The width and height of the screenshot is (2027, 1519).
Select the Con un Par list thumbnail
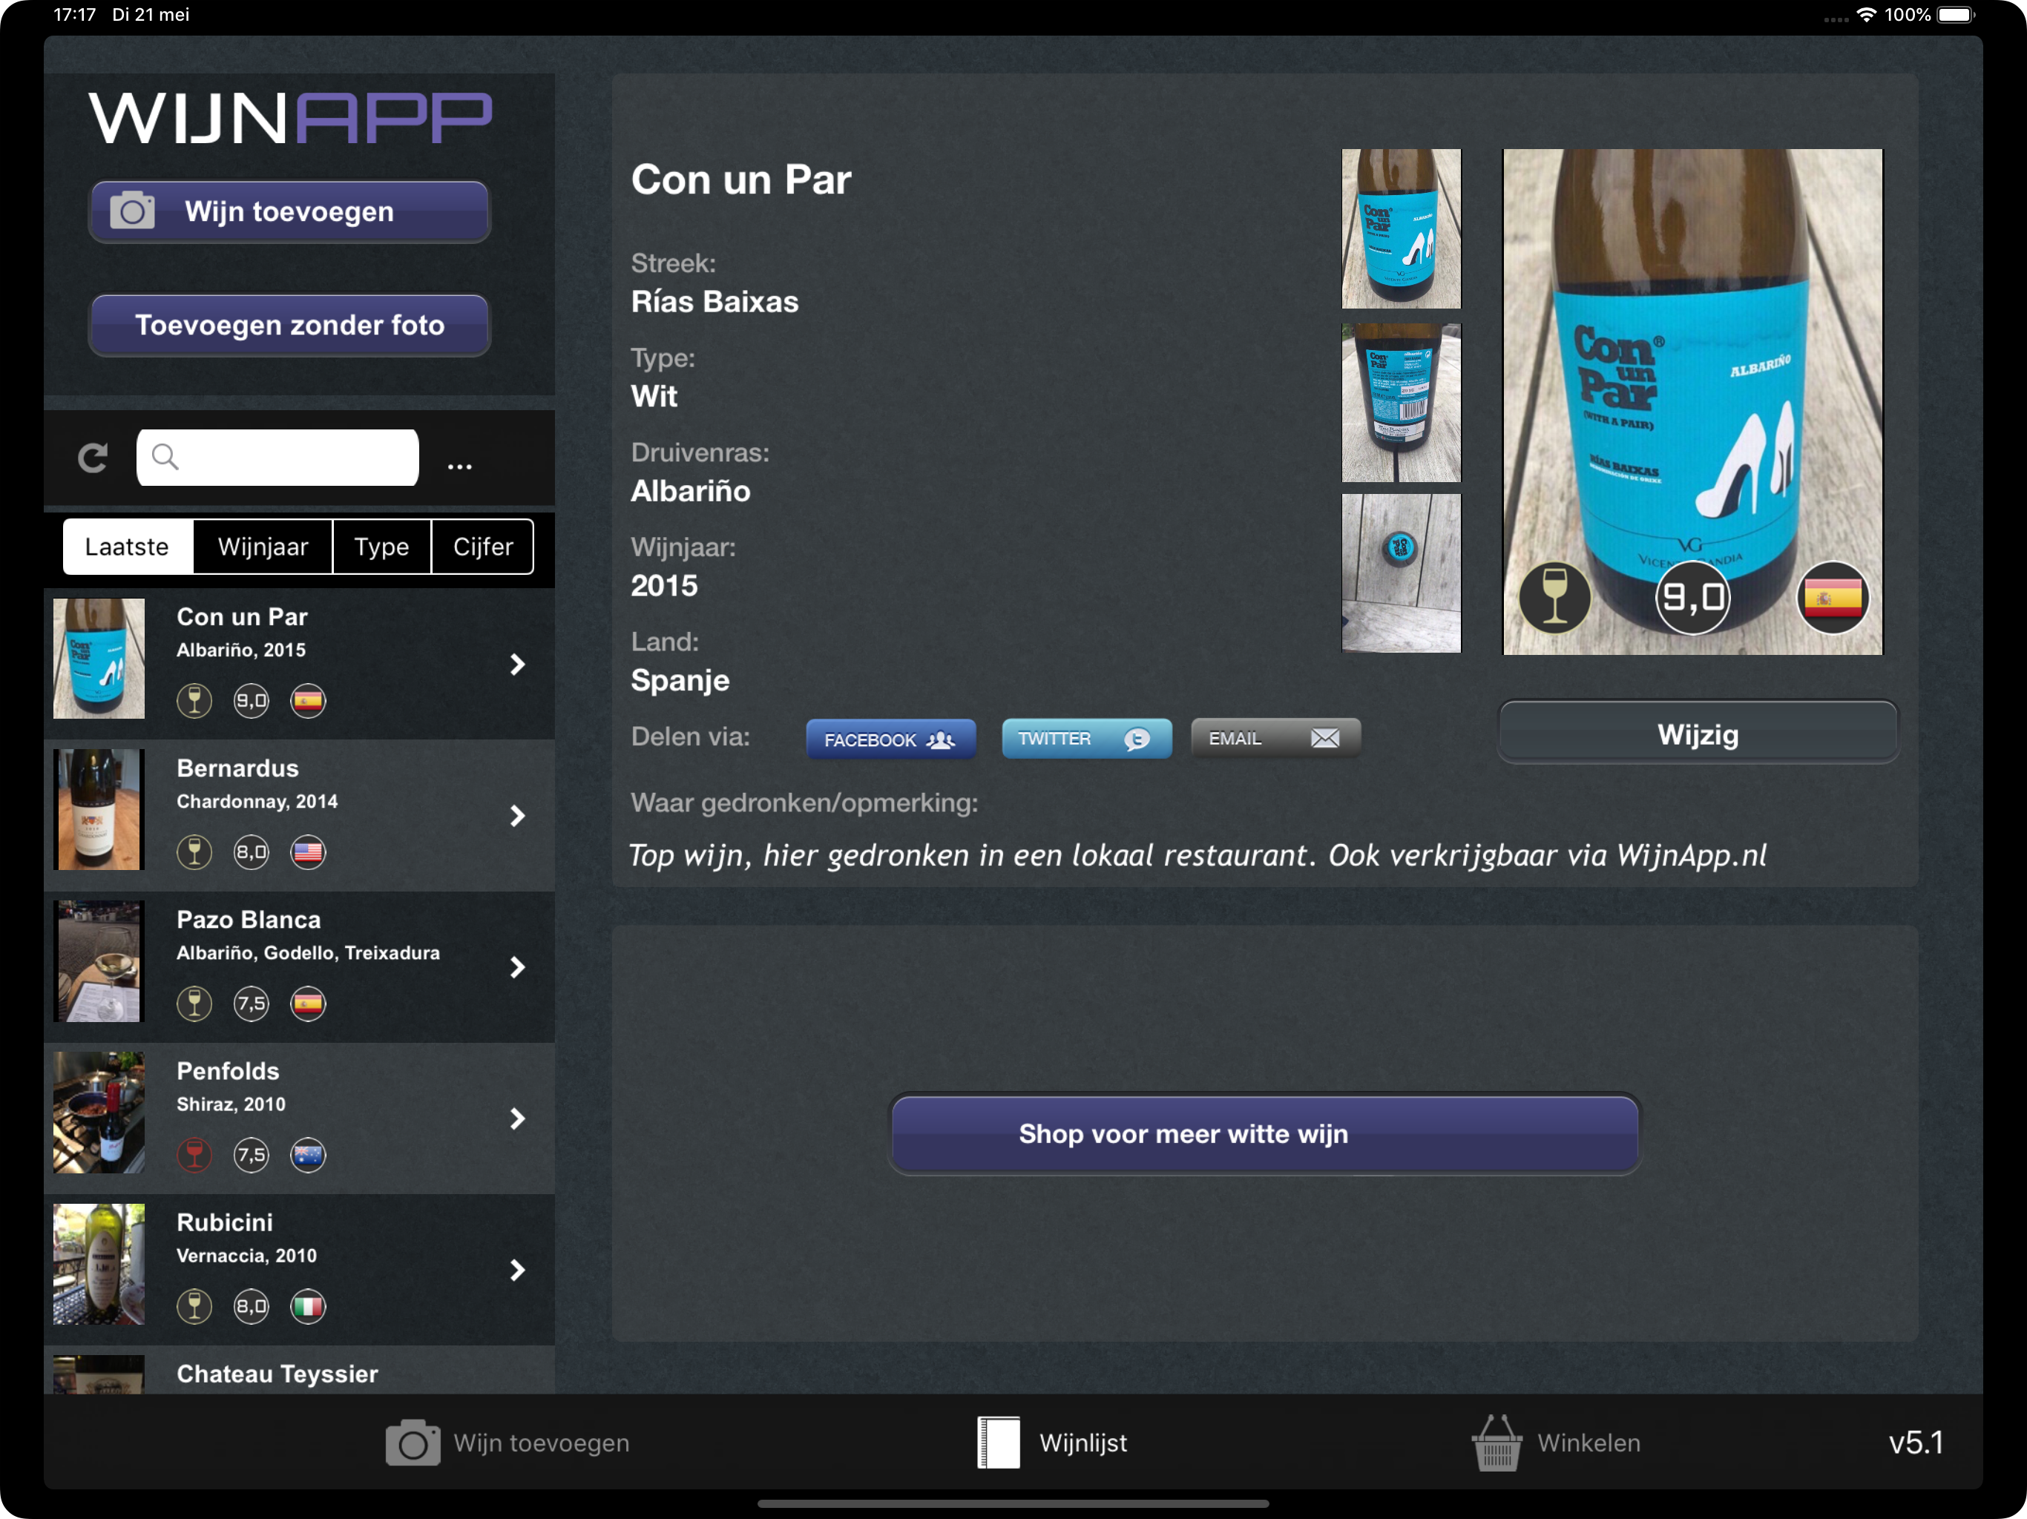[99, 659]
